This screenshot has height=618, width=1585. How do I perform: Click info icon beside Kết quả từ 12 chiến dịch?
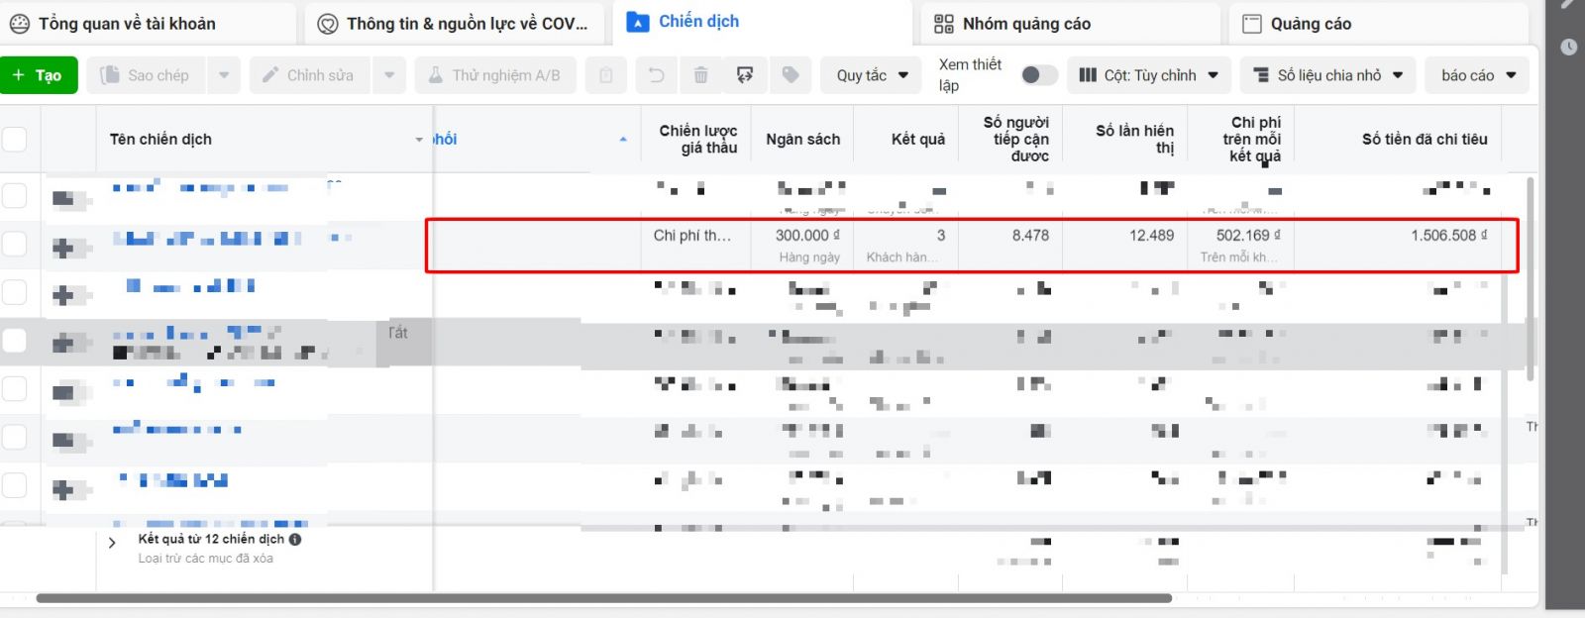[295, 540]
